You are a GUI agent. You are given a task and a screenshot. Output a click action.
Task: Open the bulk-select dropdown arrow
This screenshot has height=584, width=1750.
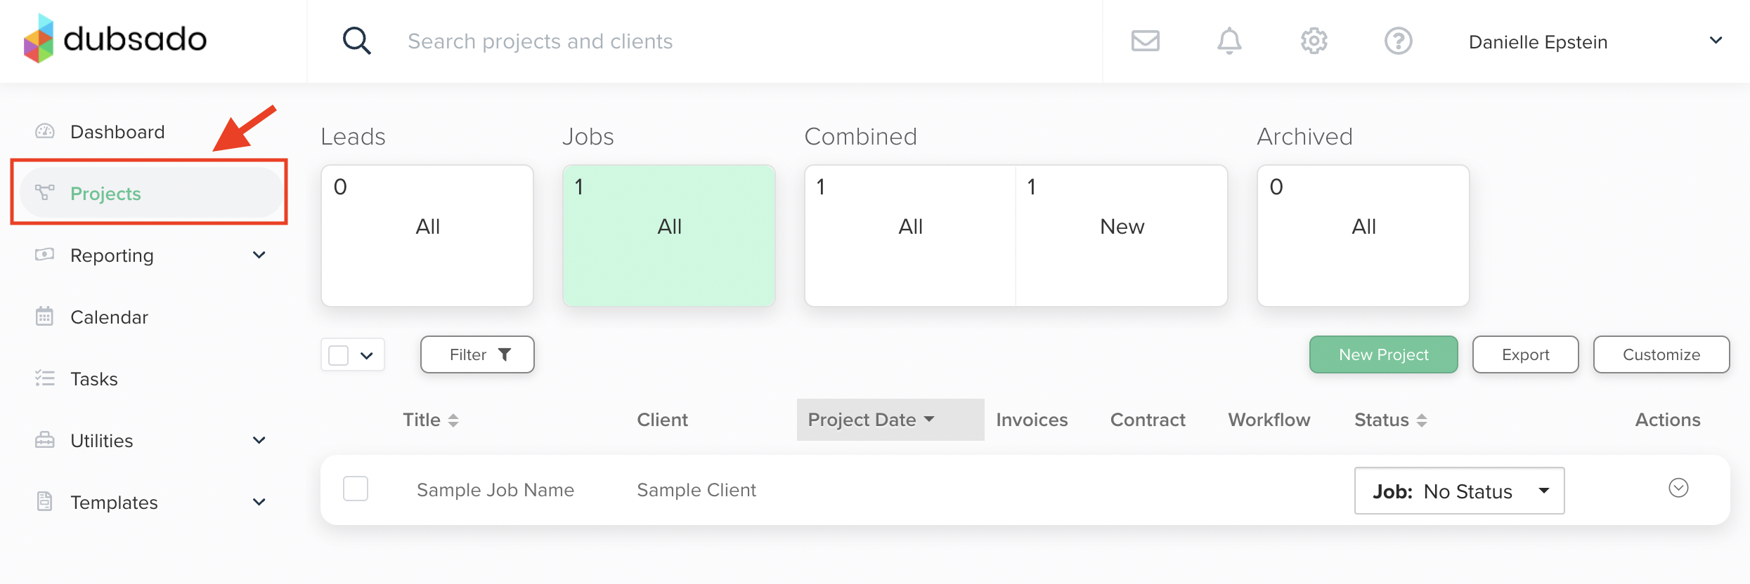(367, 355)
